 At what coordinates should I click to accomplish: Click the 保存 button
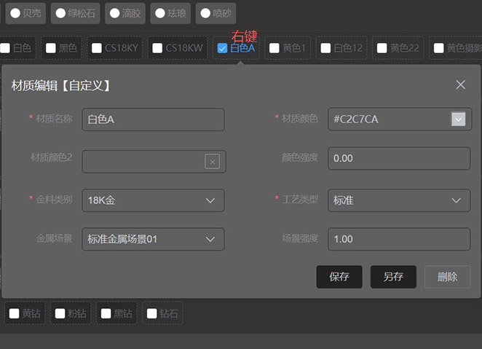(x=339, y=277)
